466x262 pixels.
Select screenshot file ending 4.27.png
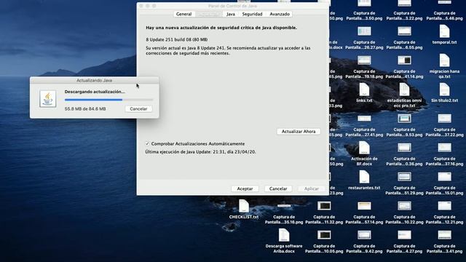point(404,235)
